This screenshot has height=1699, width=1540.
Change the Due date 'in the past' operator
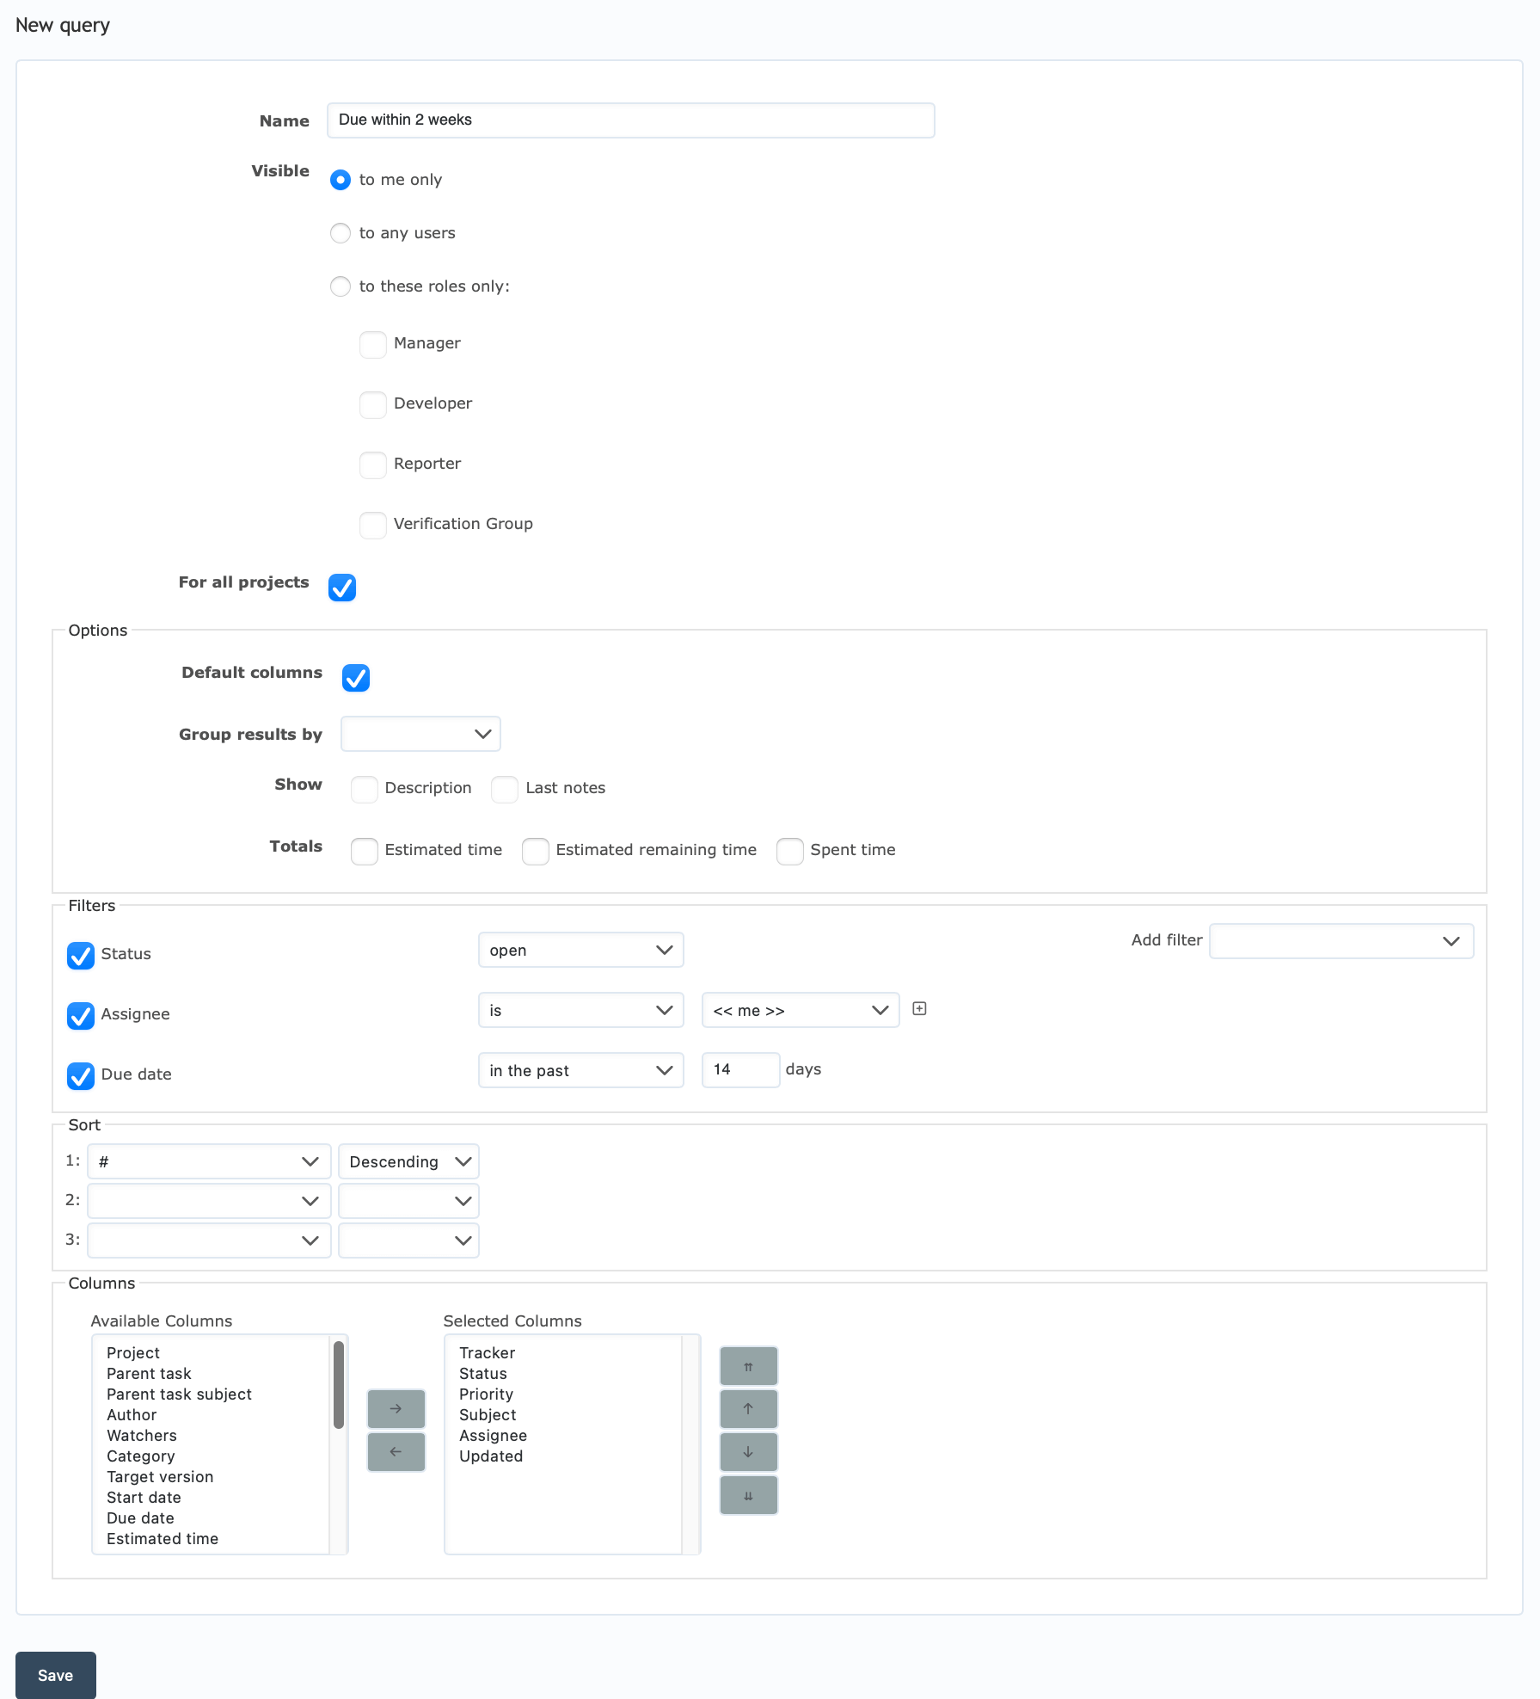pyautogui.click(x=581, y=1070)
